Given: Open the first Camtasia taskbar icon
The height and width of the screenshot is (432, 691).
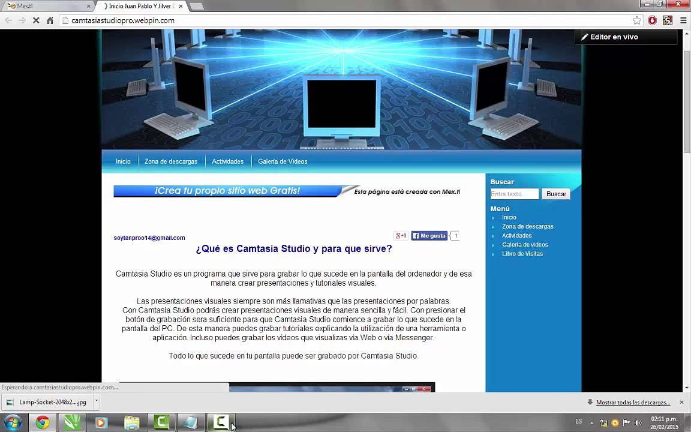Looking at the screenshot, I should pos(161,422).
